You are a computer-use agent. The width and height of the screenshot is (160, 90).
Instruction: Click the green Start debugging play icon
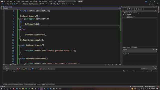(x=39, y=4)
